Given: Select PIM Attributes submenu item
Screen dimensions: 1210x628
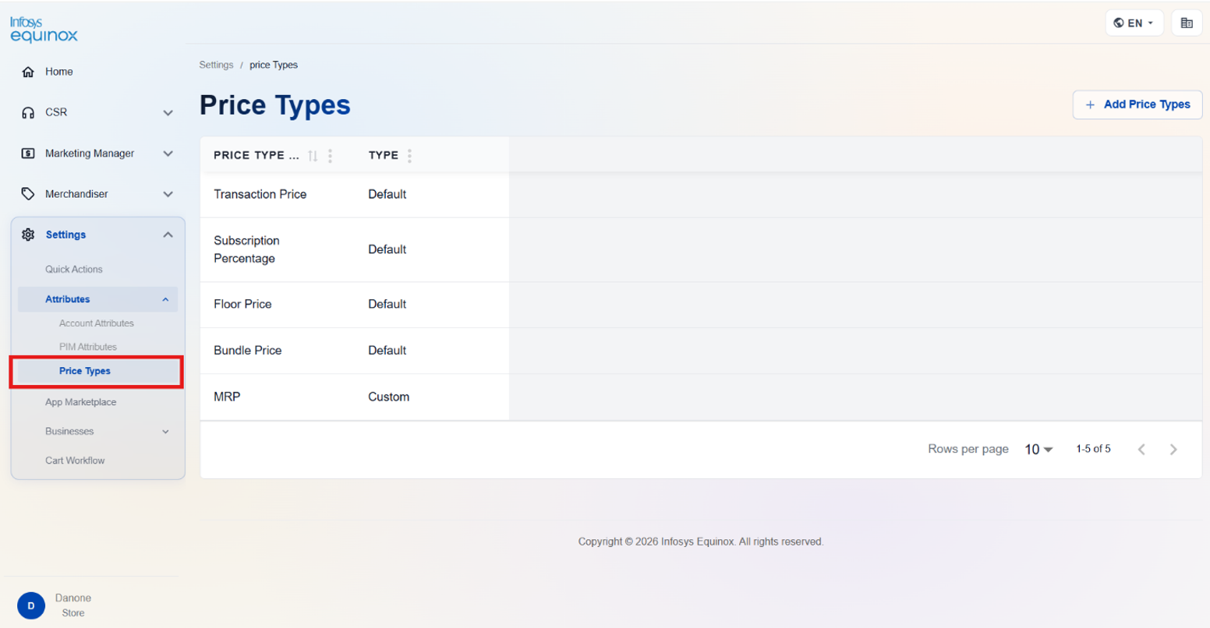Looking at the screenshot, I should point(88,347).
